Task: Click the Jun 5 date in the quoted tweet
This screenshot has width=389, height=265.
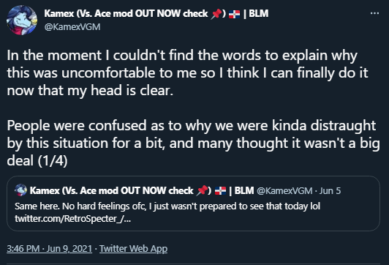Action: click(330, 191)
